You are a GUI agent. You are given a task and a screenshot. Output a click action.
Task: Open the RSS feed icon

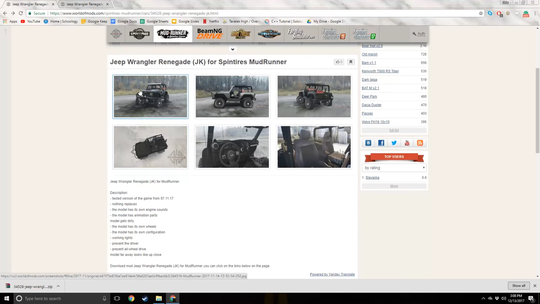tap(420, 143)
